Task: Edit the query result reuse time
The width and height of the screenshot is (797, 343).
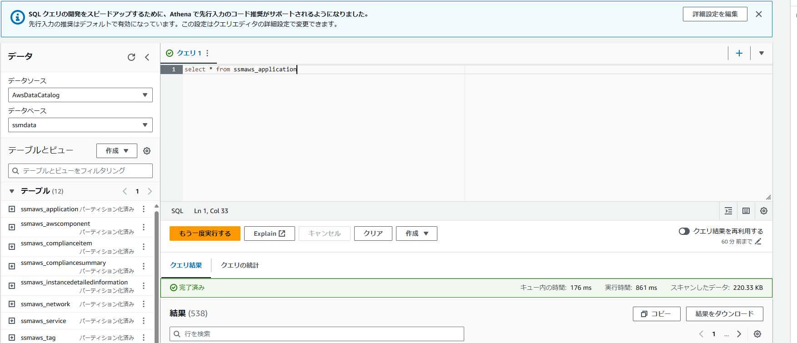Action: [758, 242]
